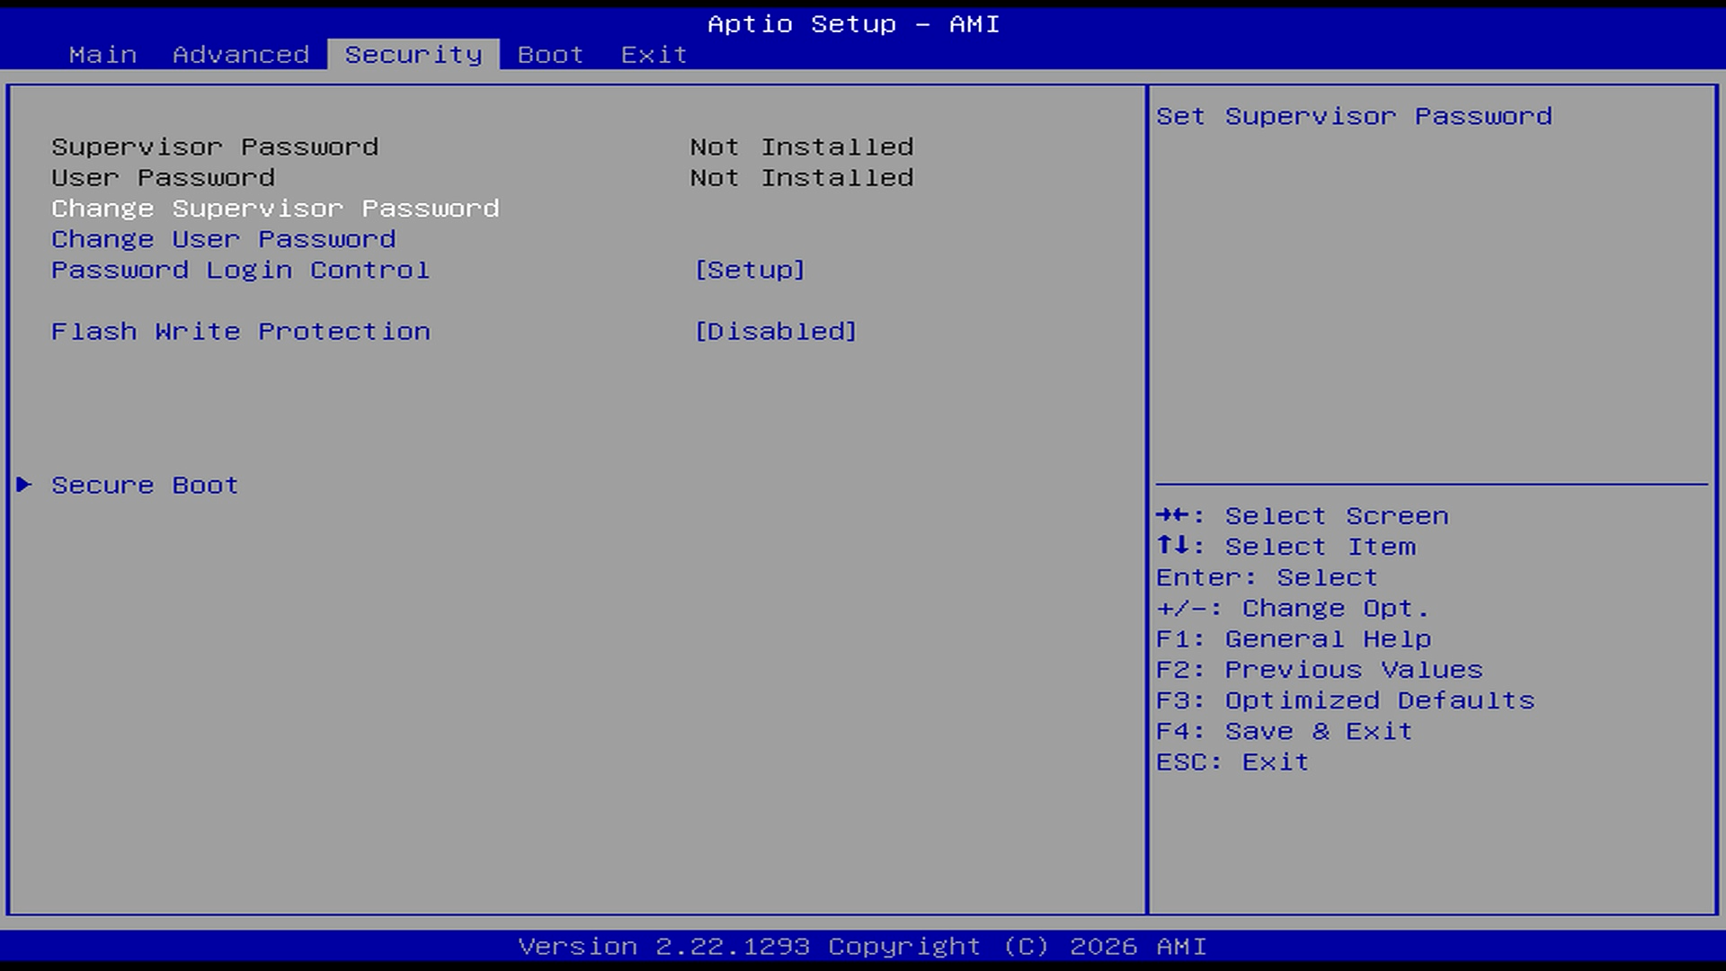Open the Secure Boot submenu
The height and width of the screenshot is (971, 1726).
pos(145,485)
